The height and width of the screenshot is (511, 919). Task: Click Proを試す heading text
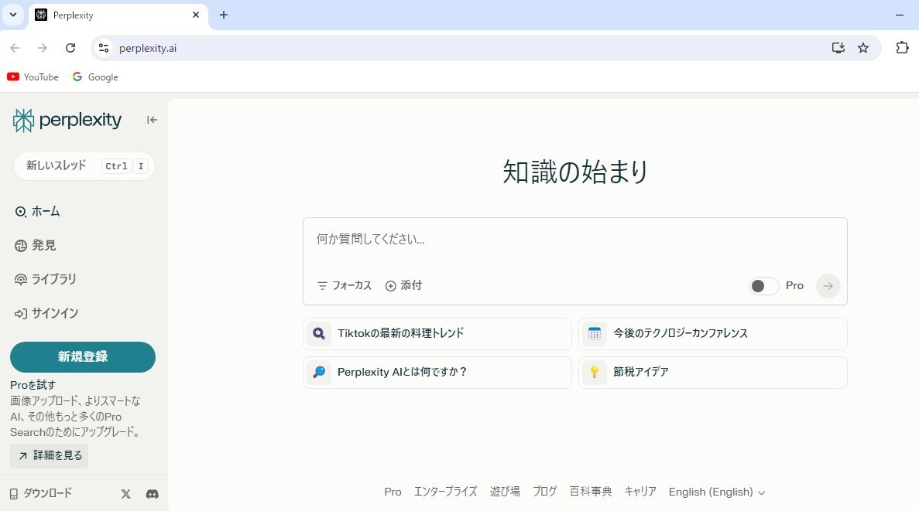click(33, 385)
